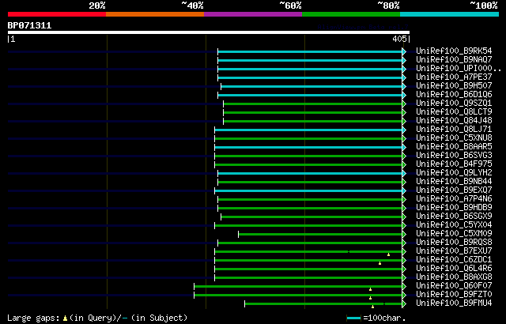
Task: Click the cyan alignment bar for UniRef100_Q8LJ71
Action: (x=308, y=130)
